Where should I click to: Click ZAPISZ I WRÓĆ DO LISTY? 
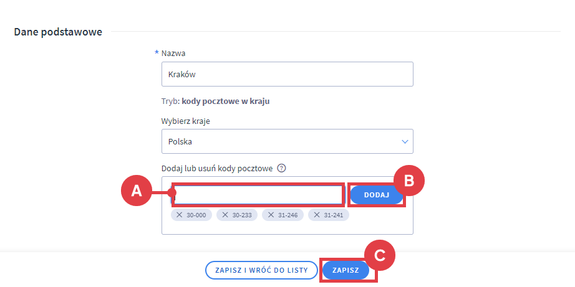(261, 270)
